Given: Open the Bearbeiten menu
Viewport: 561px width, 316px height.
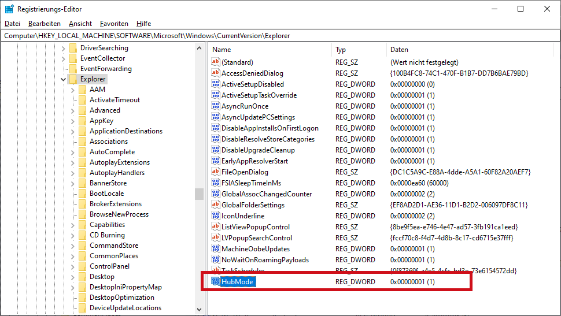Looking at the screenshot, I should click(x=45, y=24).
